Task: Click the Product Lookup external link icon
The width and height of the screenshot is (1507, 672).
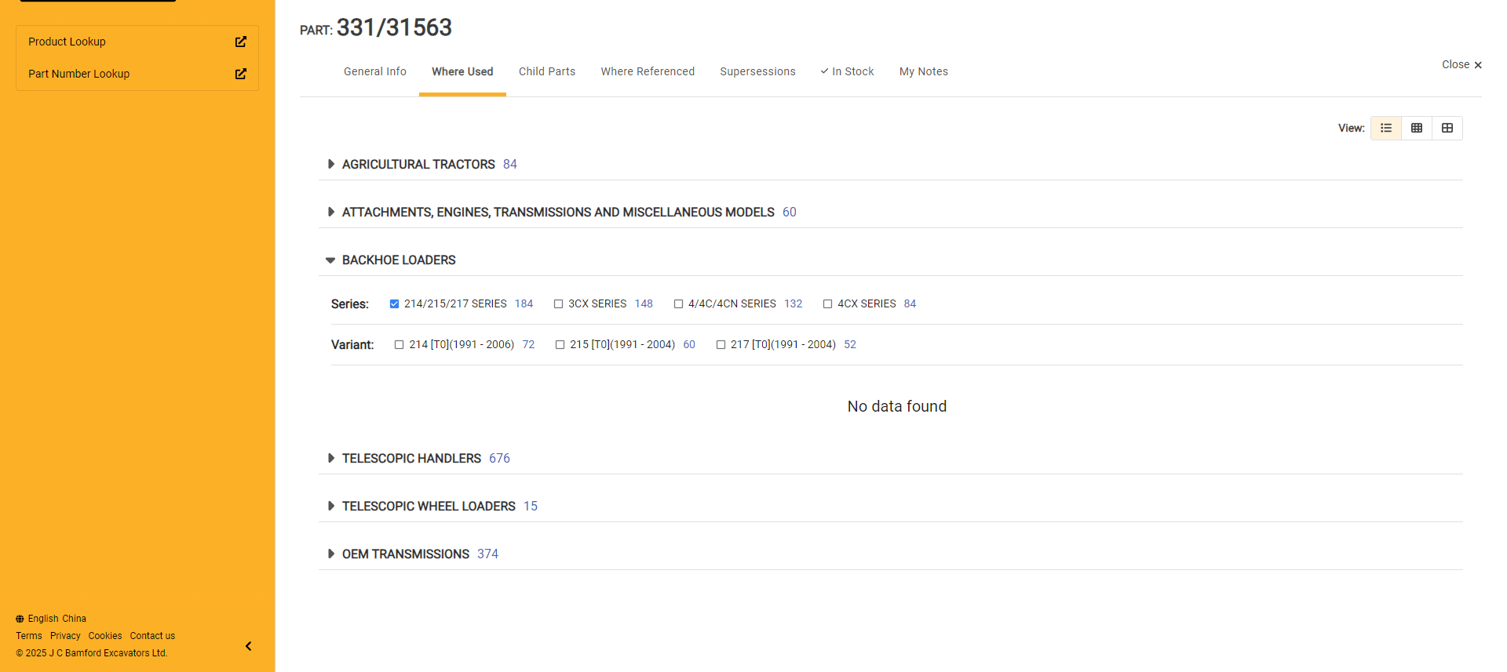Action: (241, 42)
